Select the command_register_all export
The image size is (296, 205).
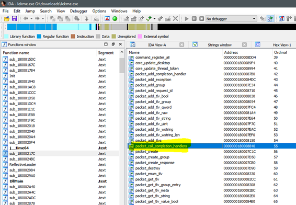[212, 58]
